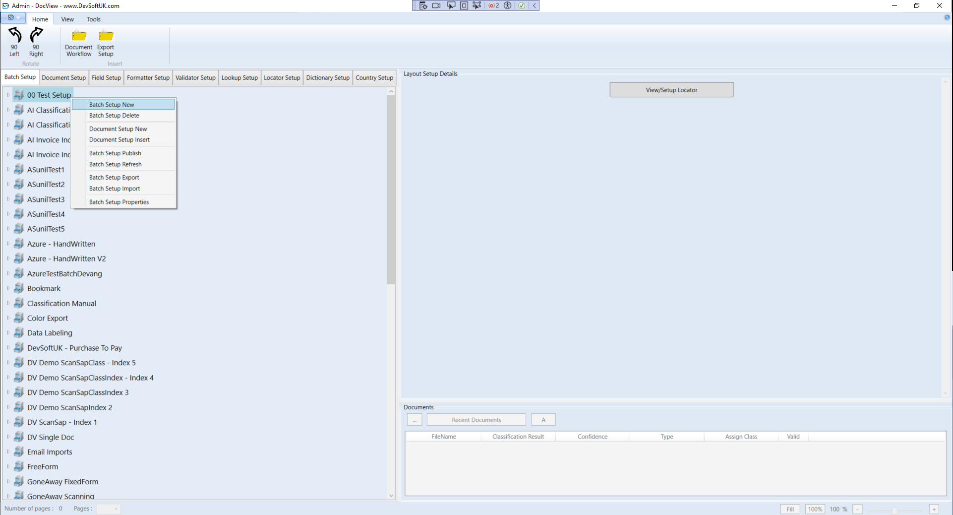Switch to the Tools ribbon tab
This screenshot has height=515, width=953.
93,19
